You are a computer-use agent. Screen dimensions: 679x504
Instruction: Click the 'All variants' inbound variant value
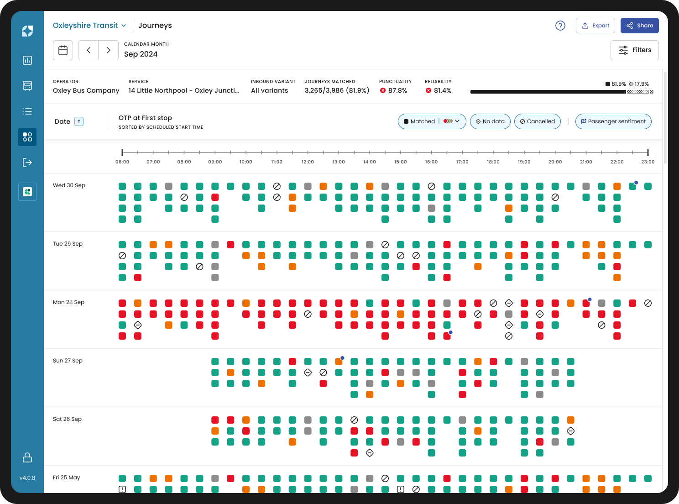(x=270, y=90)
